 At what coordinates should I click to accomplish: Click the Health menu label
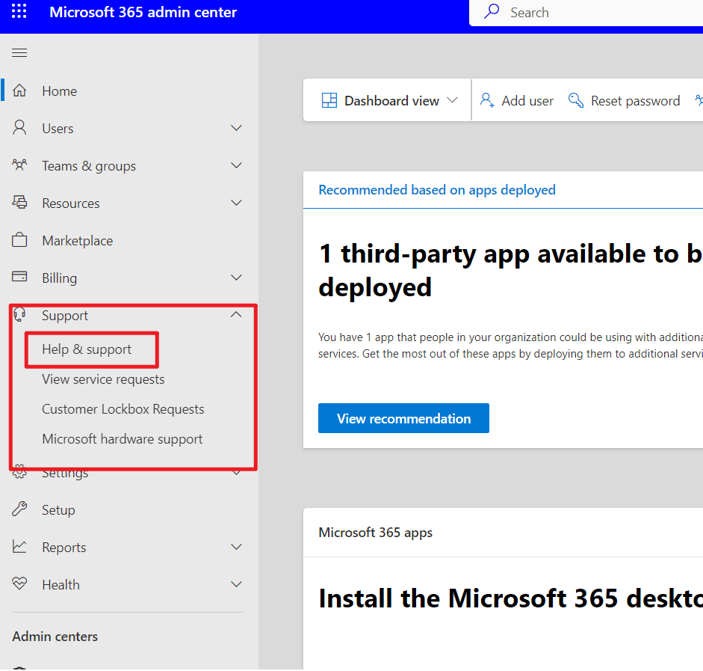click(61, 585)
